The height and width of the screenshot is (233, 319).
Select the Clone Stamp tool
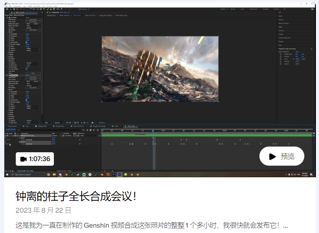[x=51, y=9]
